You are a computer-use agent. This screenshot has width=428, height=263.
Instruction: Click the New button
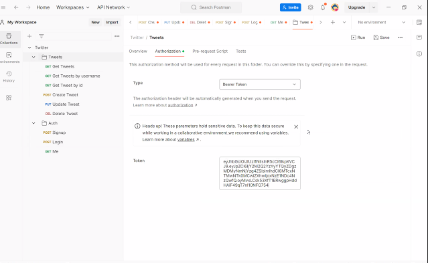[x=95, y=22]
